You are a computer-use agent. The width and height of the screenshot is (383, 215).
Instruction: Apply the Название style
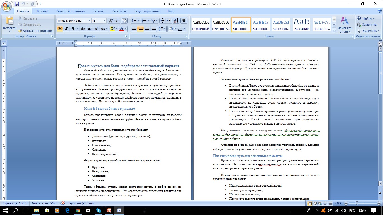tap(302, 25)
